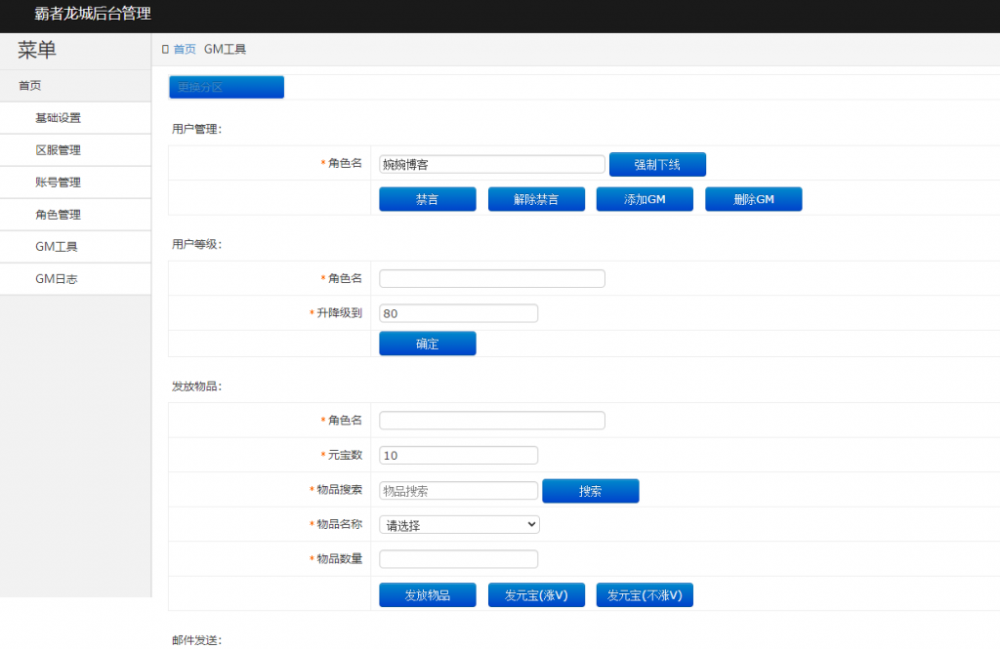The width and height of the screenshot is (1000, 649).
Task: Click the 添加GM button
Action: point(645,199)
